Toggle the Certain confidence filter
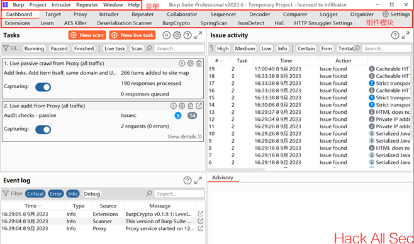 point(306,48)
